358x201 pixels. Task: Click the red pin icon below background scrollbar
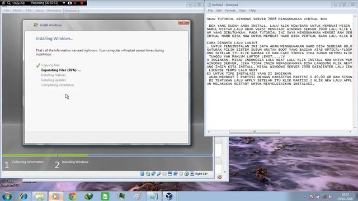pyautogui.click(x=219, y=177)
